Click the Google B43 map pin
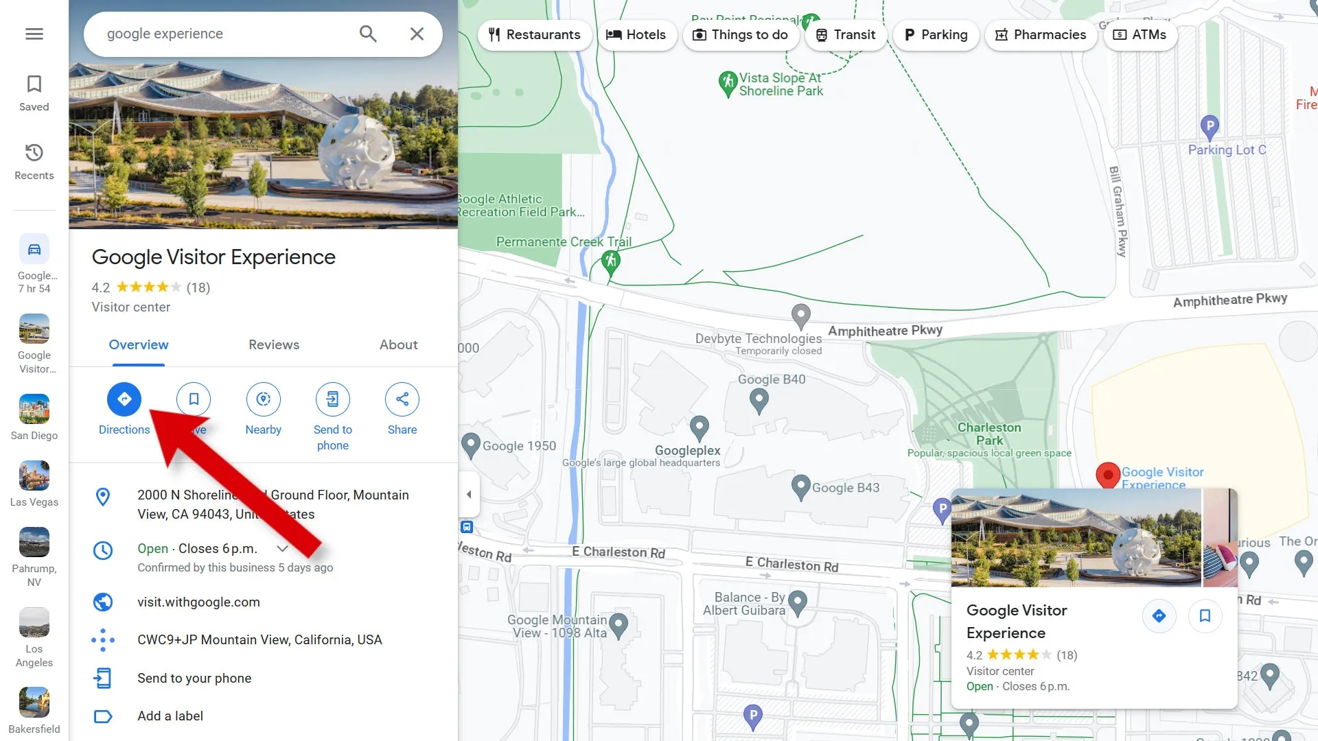The image size is (1318, 741). click(x=800, y=487)
